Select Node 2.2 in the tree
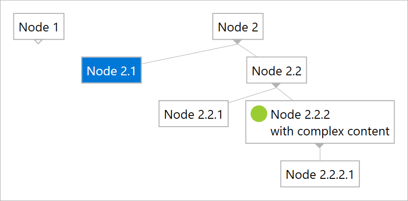This screenshot has width=408, height=201. pos(276,71)
